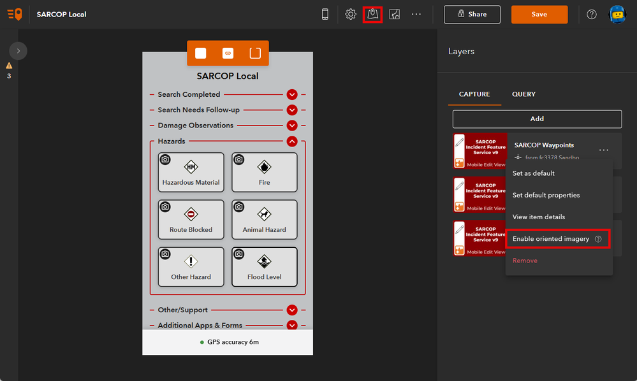This screenshot has width=637, height=381.
Task: Select the Fire capture button
Action: pyautogui.click(x=265, y=172)
